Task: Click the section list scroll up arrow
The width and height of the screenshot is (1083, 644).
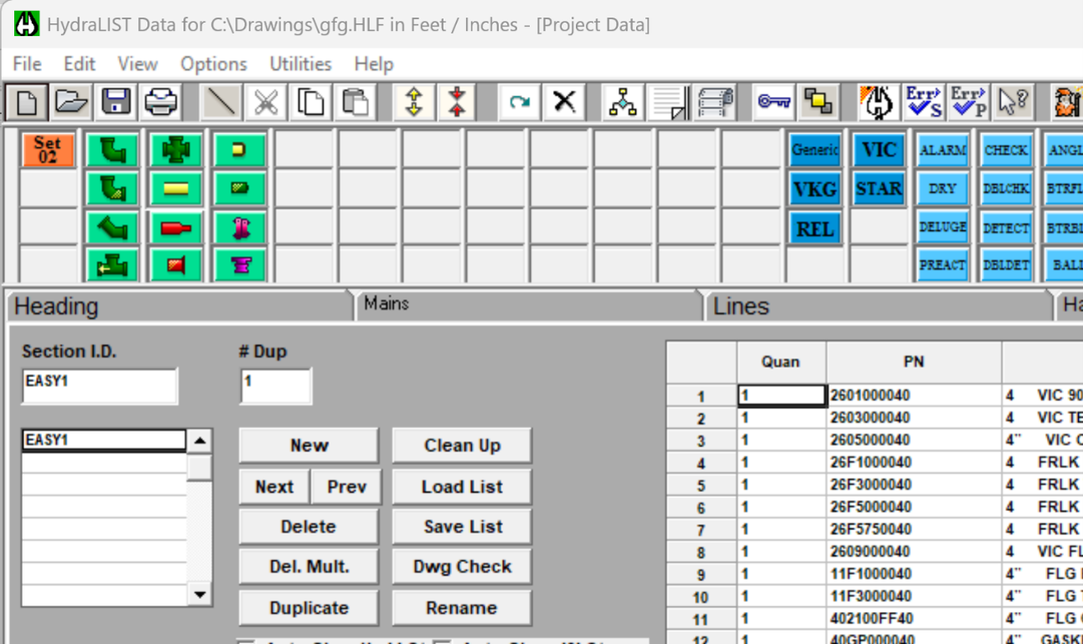Action: pos(199,440)
